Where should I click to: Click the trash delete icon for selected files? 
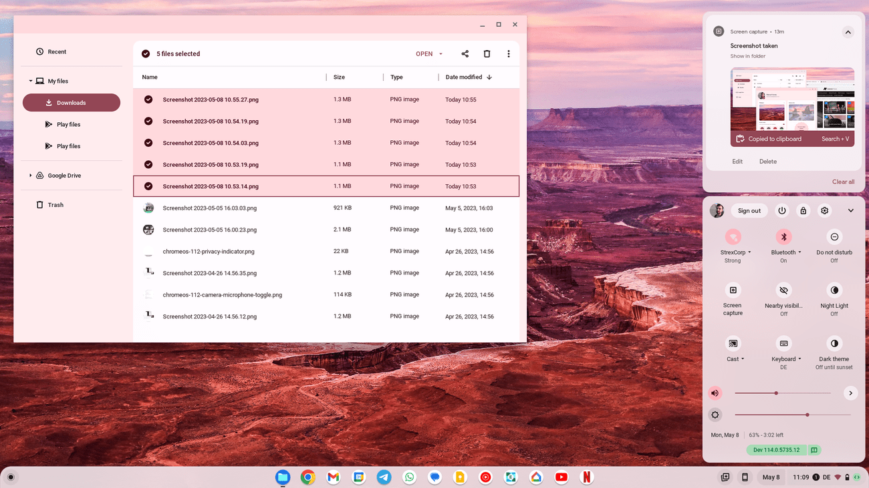pos(487,54)
